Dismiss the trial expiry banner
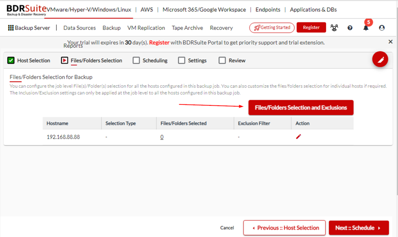The height and width of the screenshot is (237, 398). point(391,42)
